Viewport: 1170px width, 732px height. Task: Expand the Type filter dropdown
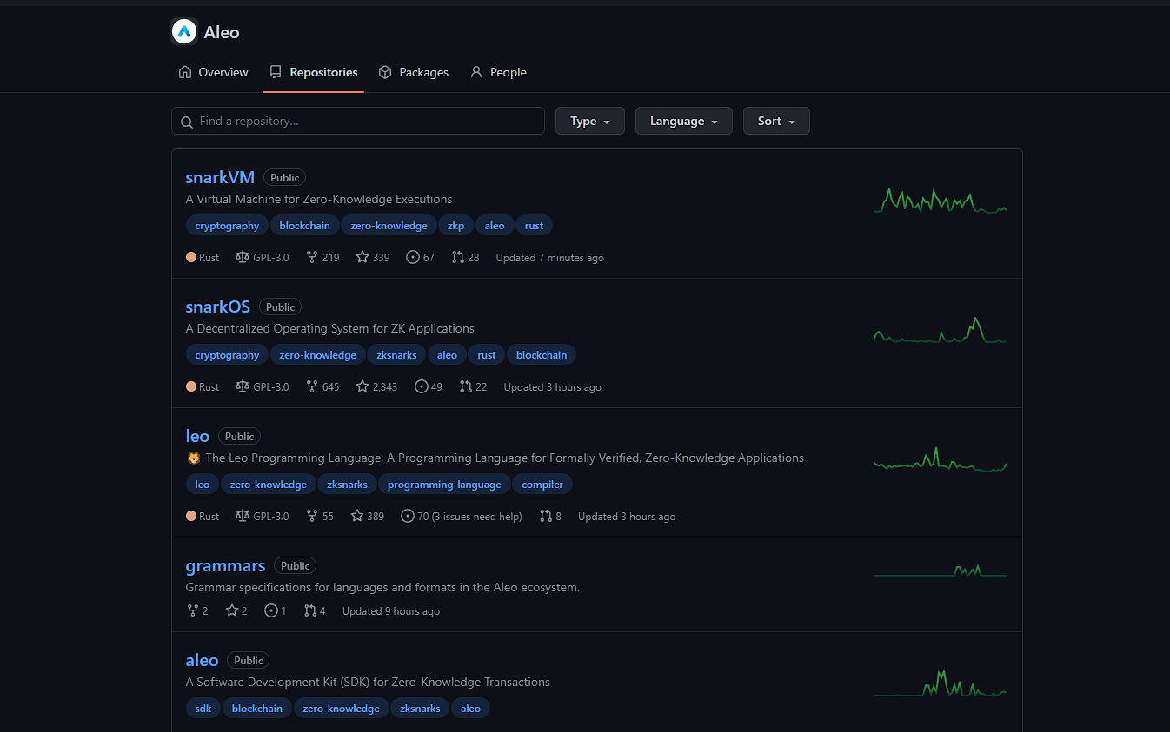(x=590, y=122)
